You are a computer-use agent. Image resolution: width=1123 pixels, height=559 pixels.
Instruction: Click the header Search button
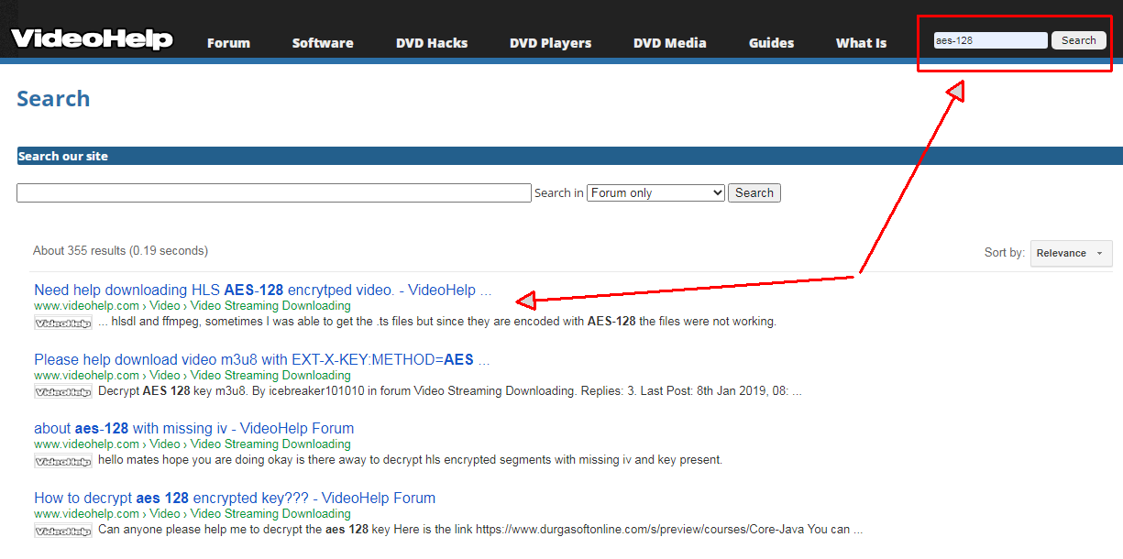(x=1079, y=40)
